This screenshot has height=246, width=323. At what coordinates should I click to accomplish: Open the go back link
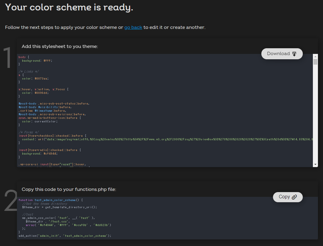[133, 27]
